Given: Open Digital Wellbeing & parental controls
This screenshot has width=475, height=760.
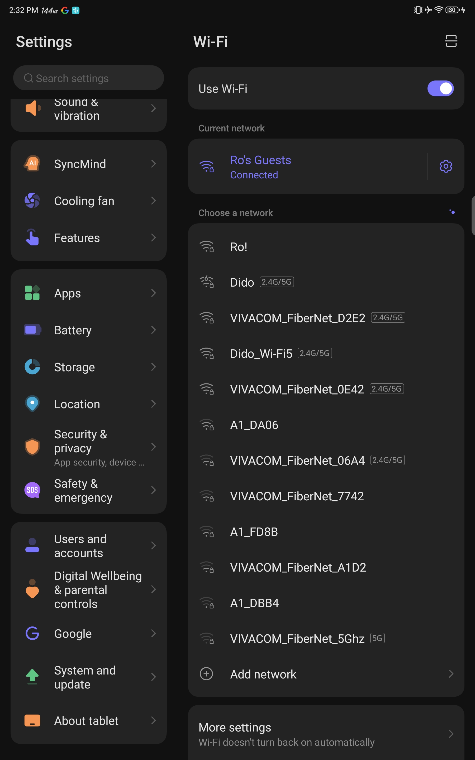Looking at the screenshot, I should coord(89,590).
